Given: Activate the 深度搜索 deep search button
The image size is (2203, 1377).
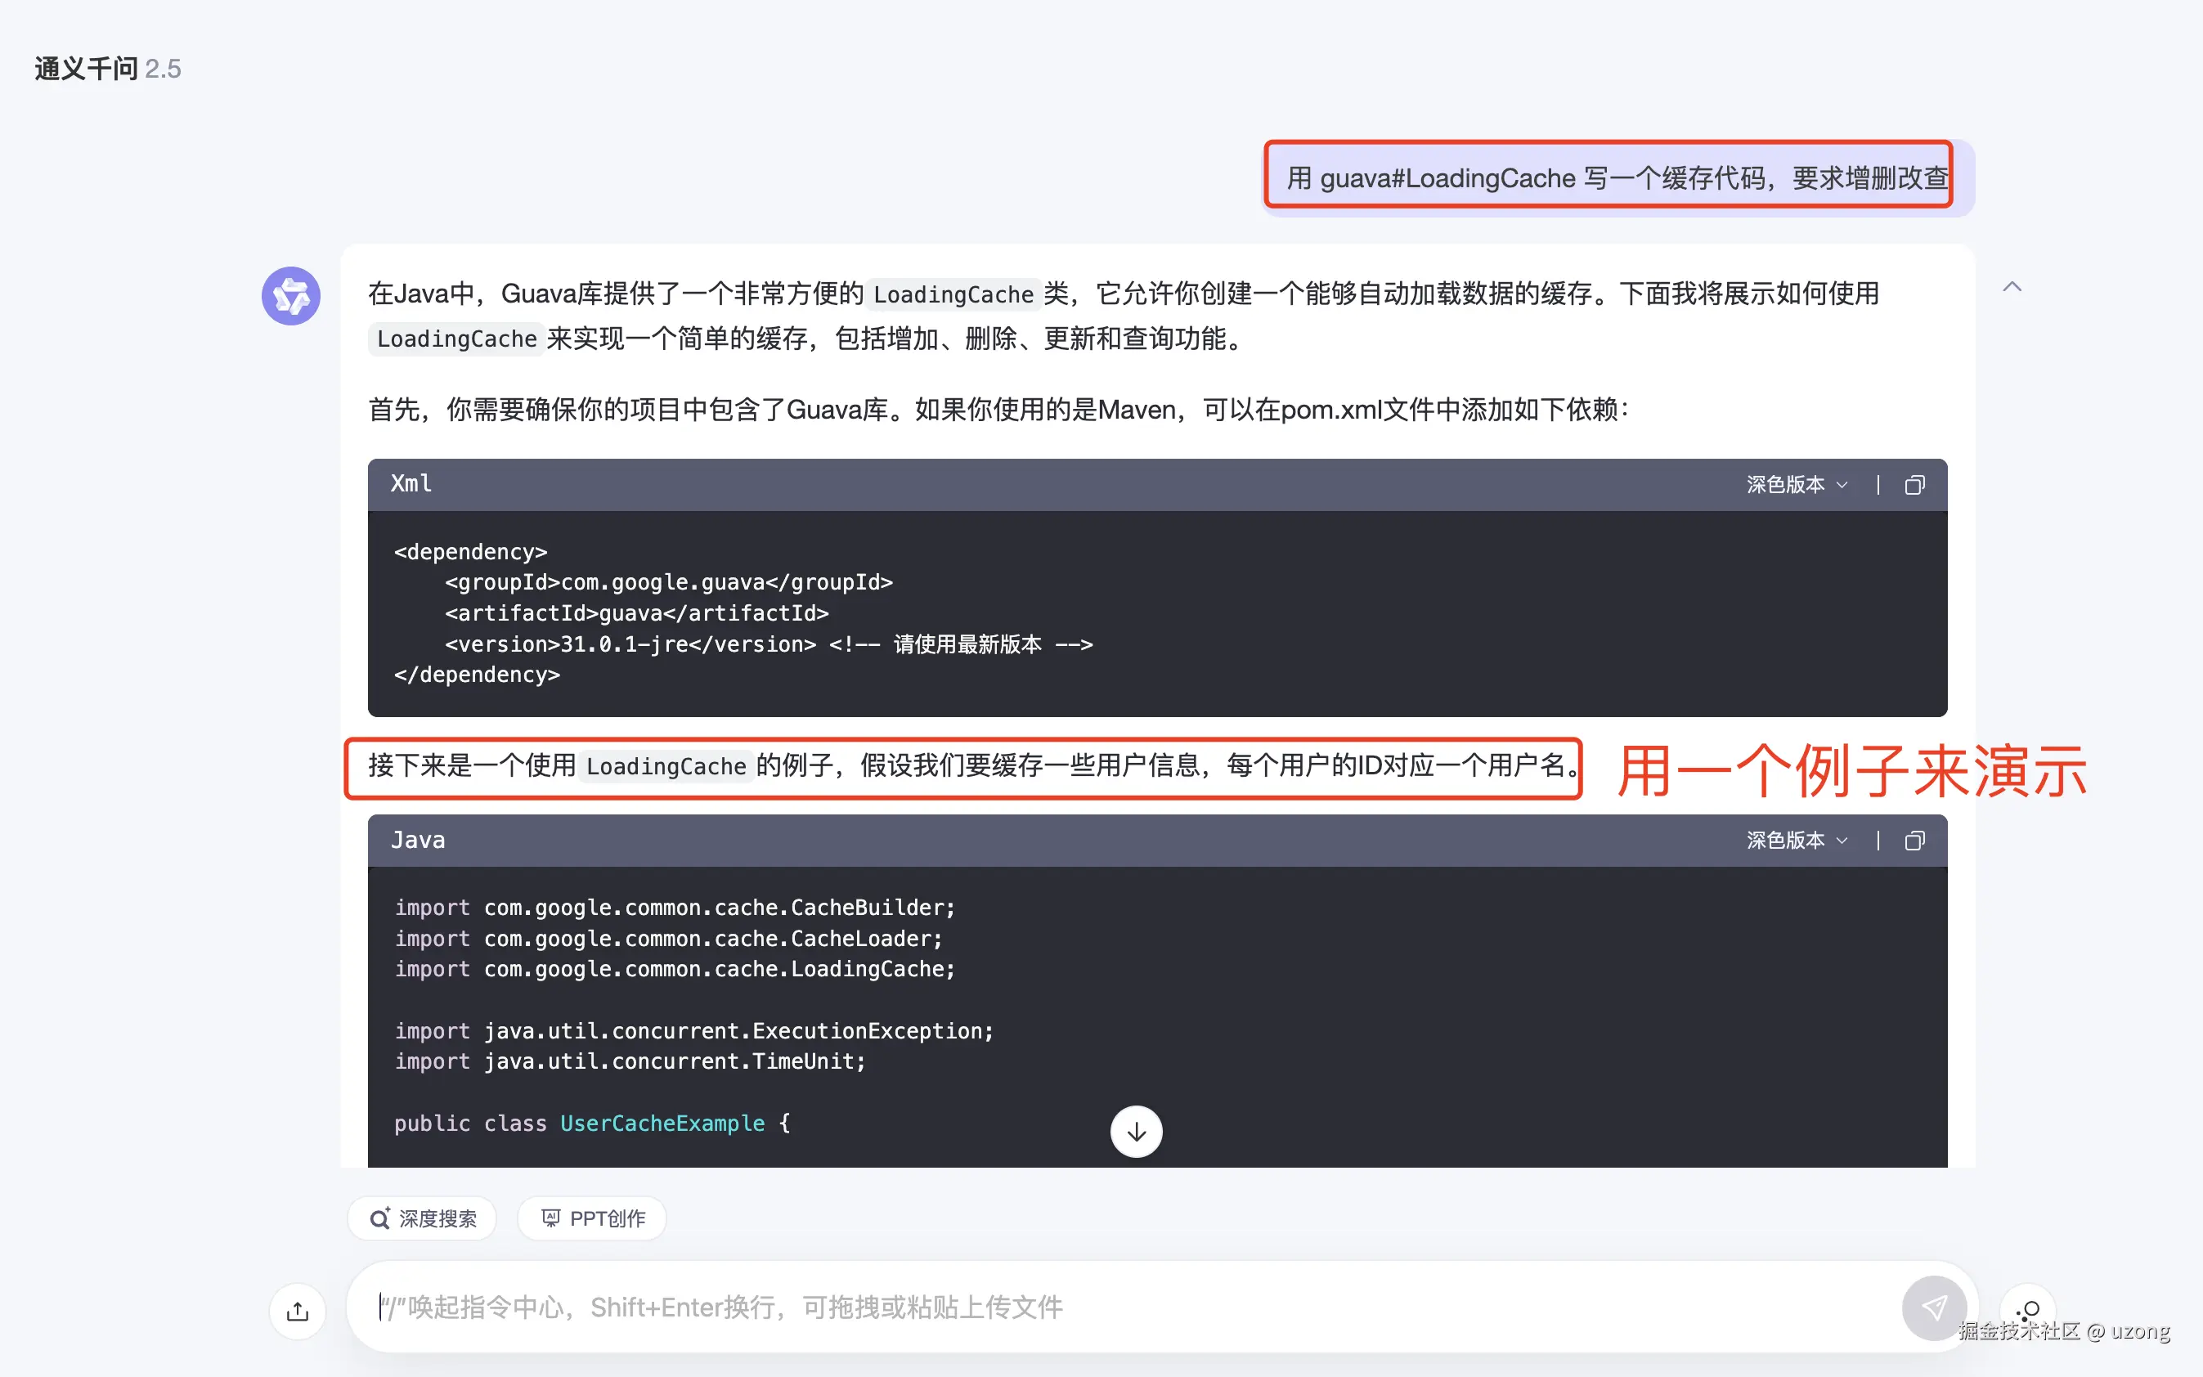Looking at the screenshot, I should [x=423, y=1218].
